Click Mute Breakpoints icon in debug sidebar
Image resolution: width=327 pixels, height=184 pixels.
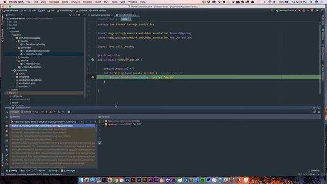(x=7, y=135)
